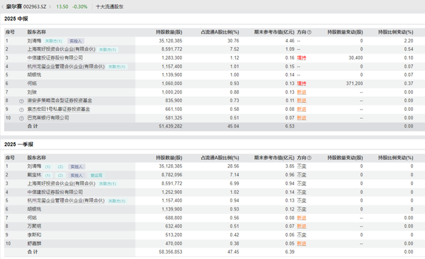This screenshot has height=259, width=425.
Task: Select 舒嘉麟 shareholder name
Action: 34,244
